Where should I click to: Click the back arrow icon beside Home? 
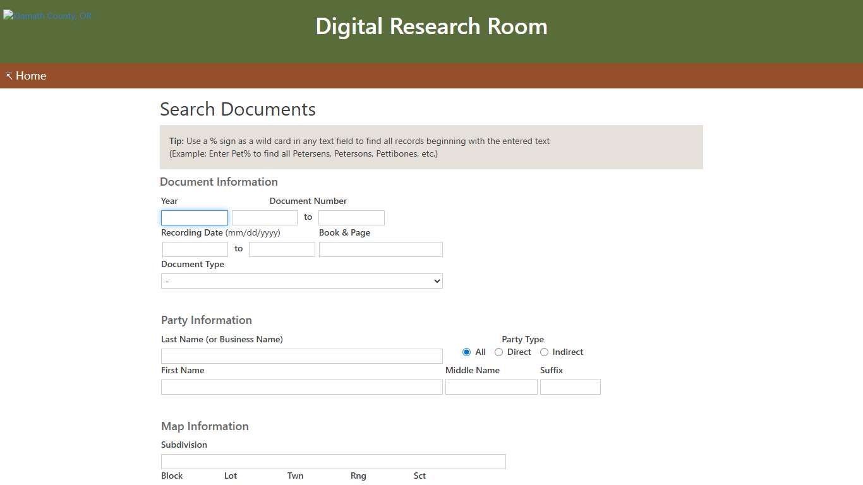click(8, 75)
